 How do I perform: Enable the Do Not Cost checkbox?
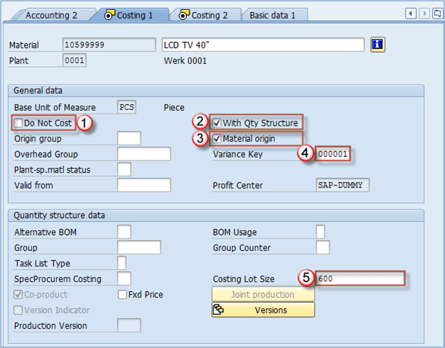(18, 124)
